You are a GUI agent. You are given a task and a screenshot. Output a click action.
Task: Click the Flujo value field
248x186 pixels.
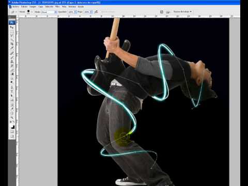(87, 12)
